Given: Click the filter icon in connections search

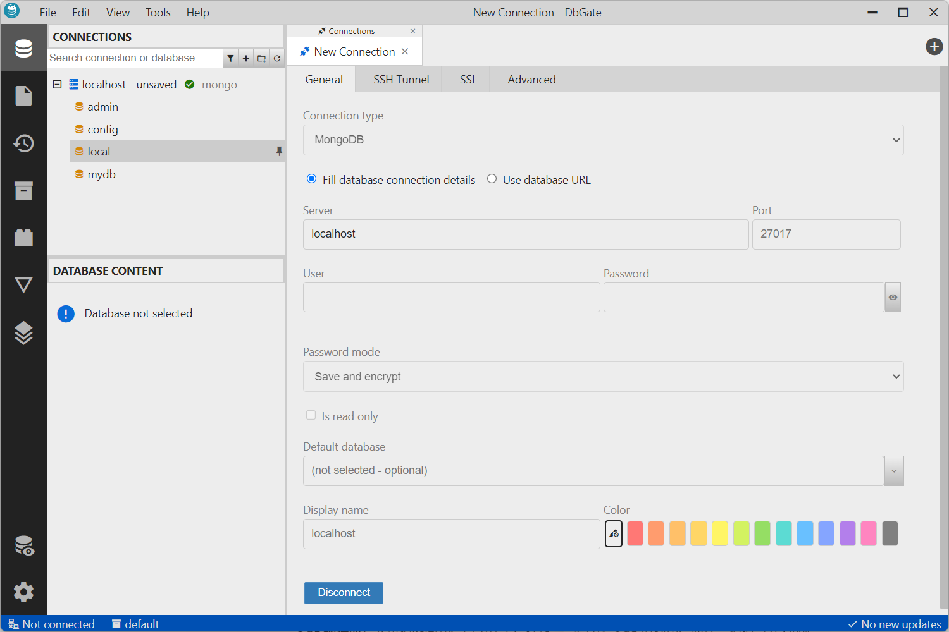Looking at the screenshot, I should pos(231,58).
